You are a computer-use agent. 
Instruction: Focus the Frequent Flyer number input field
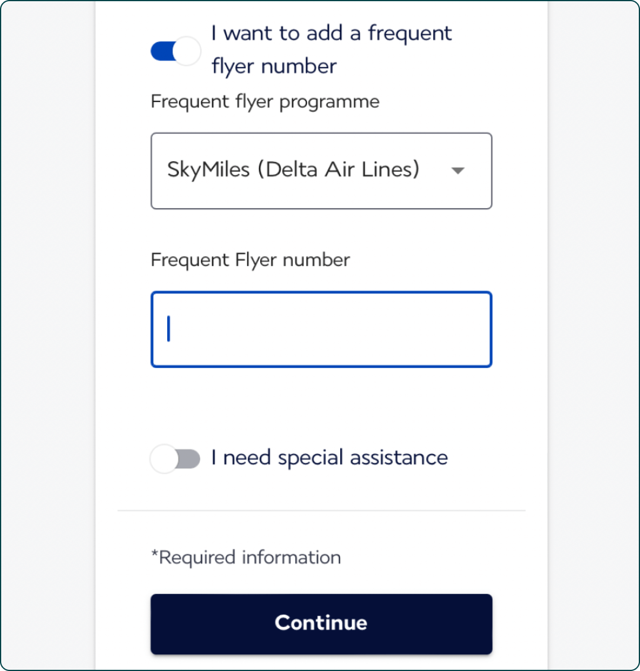321,329
